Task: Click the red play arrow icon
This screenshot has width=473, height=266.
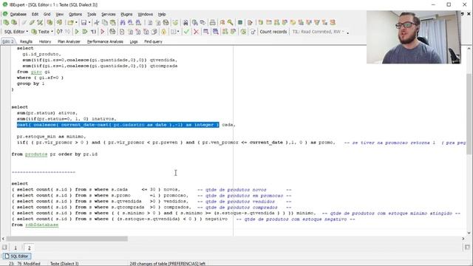Action: [103, 32]
